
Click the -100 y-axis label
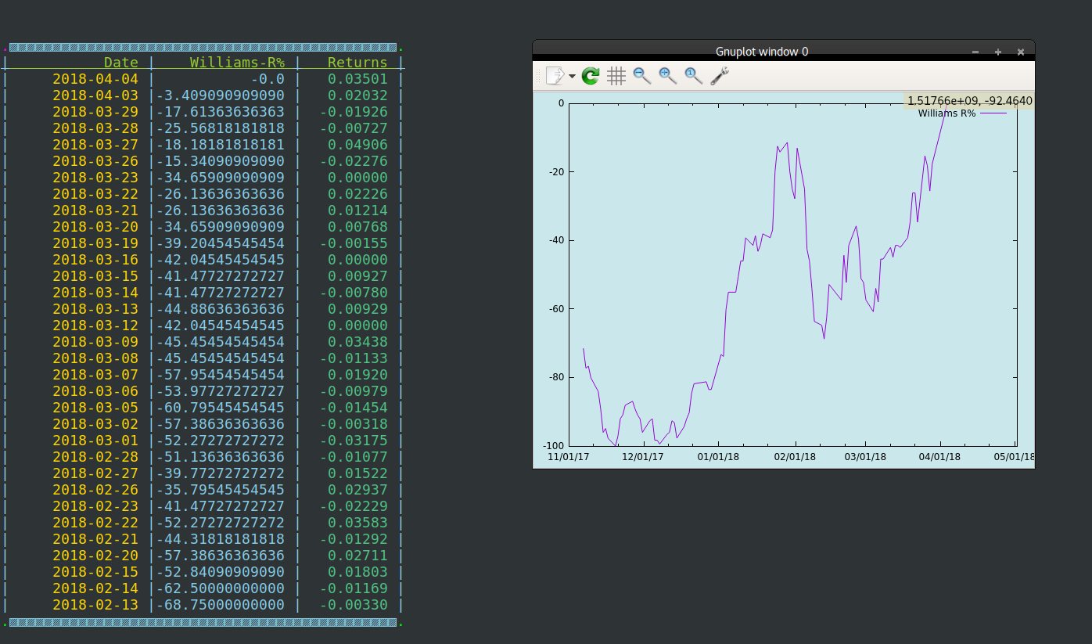pyautogui.click(x=553, y=445)
